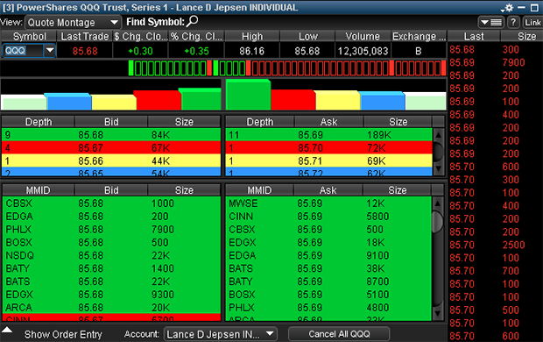Click the Symbol column header
The height and width of the screenshot is (342, 543).
click(29, 37)
